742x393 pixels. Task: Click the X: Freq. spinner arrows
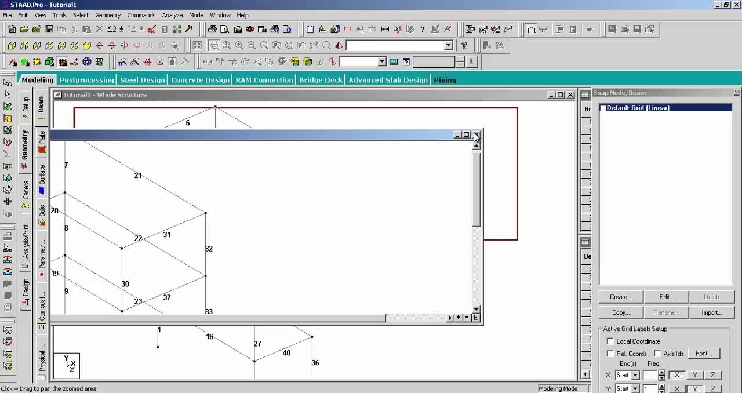(x=662, y=375)
